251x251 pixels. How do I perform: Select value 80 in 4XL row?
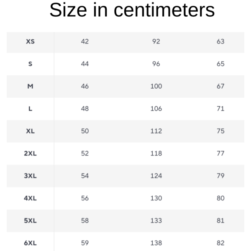(x=220, y=198)
